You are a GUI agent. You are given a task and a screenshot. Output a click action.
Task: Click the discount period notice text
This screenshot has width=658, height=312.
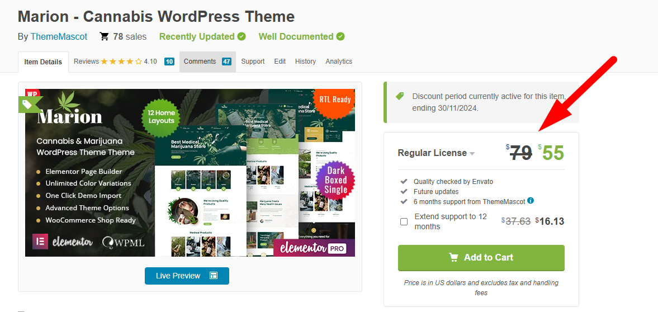pos(489,102)
